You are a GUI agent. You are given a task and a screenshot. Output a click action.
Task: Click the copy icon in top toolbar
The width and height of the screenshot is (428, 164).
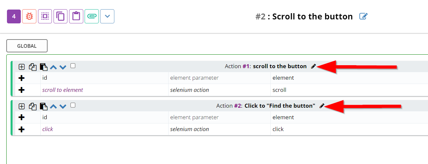[60, 16]
